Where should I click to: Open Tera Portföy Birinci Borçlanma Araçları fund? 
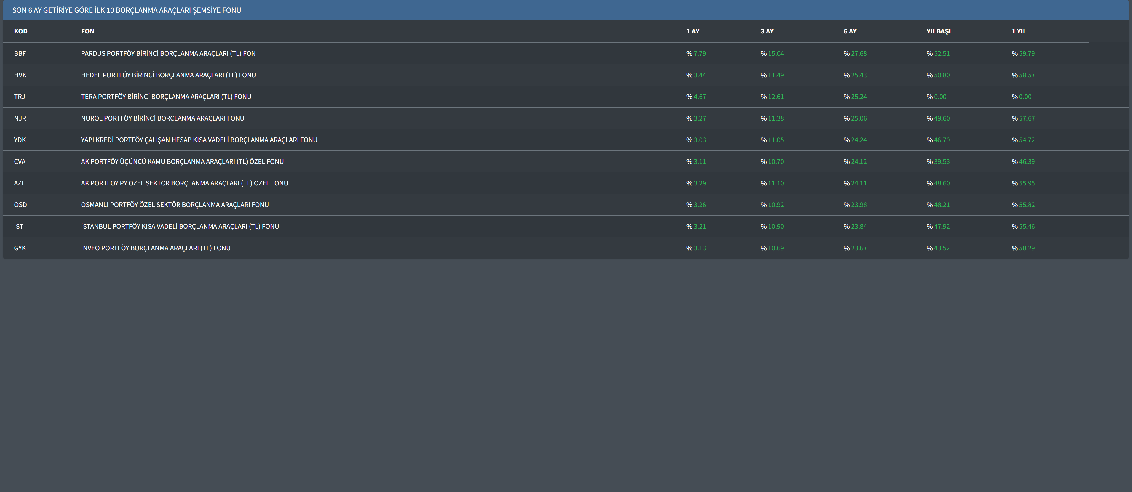pyautogui.click(x=166, y=97)
